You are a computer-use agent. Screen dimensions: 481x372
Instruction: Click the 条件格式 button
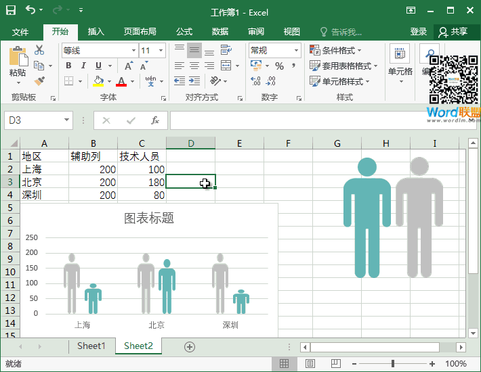(335, 51)
